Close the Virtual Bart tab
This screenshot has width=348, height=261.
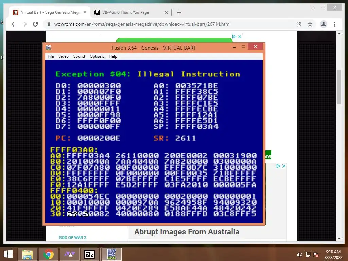tap(85, 13)
